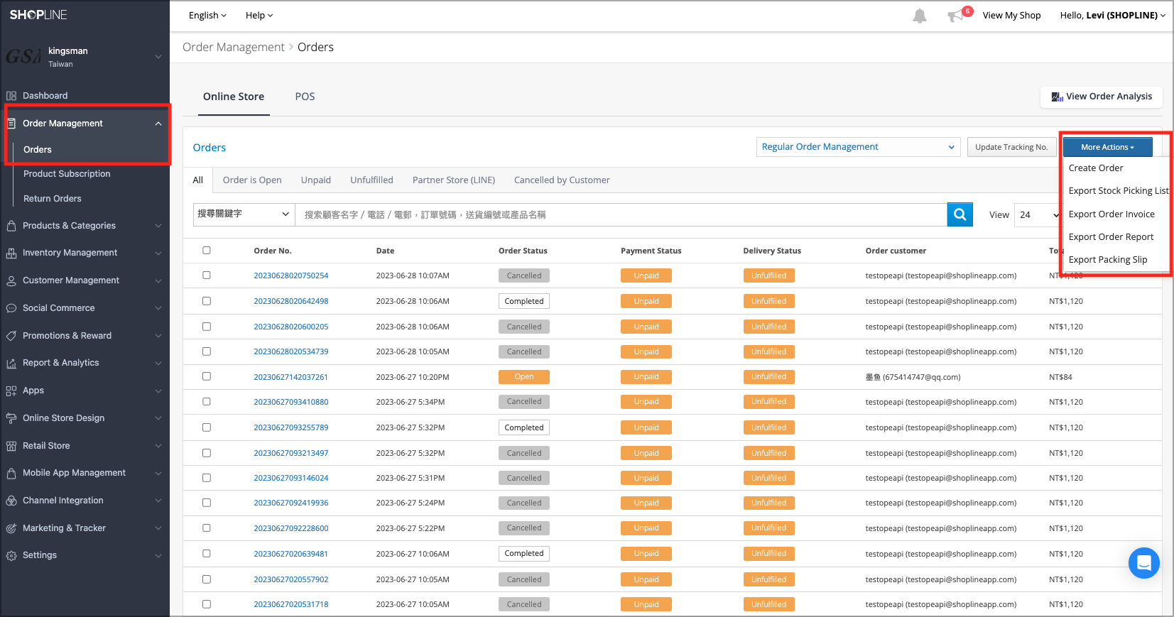Image resolution: width=1174 pixels, height=617 pixels.
Task: Check the box for order 20230628020750254
Action: pyautogui.click(x=207, y=275)
